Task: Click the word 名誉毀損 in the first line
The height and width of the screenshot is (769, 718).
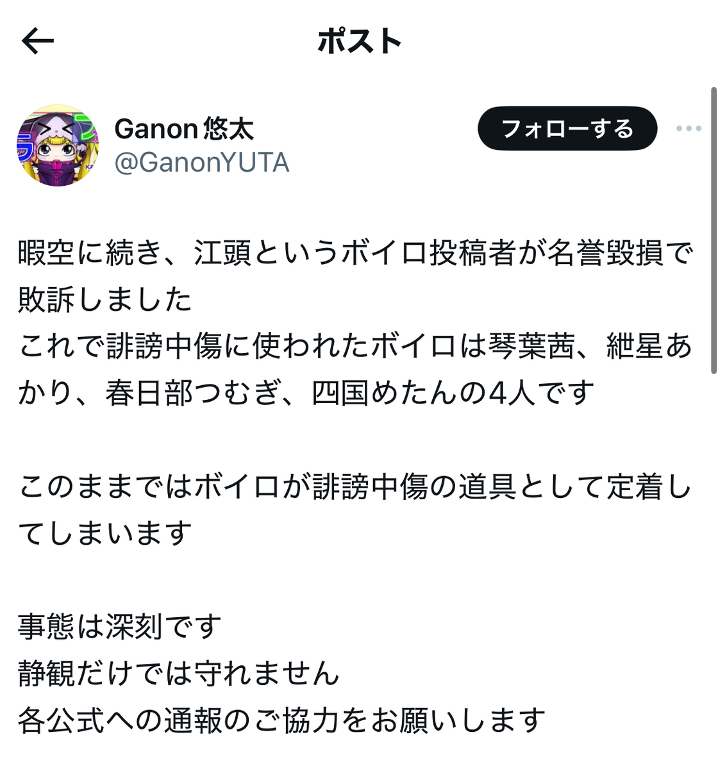Action: [x=605, y=254]
